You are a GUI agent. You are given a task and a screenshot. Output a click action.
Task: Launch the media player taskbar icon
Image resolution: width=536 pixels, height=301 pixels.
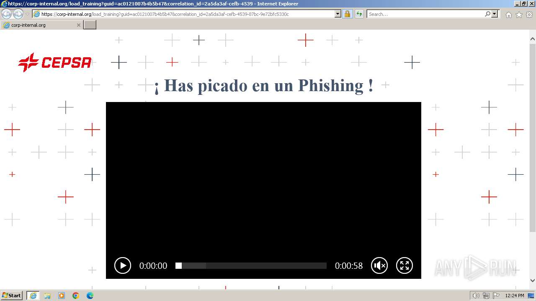tap(62, 296)
